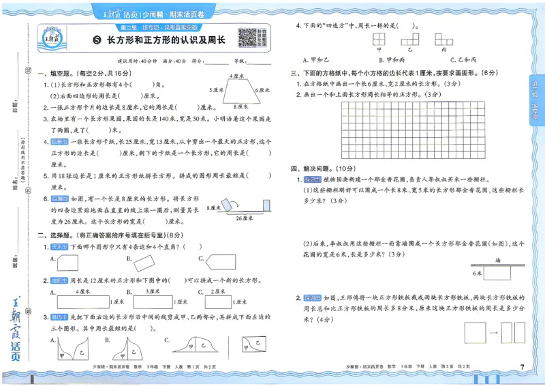The width and height of the screenshot is (545, 386).
Task: Select the tilted rectangle option B
Action: 144,263
